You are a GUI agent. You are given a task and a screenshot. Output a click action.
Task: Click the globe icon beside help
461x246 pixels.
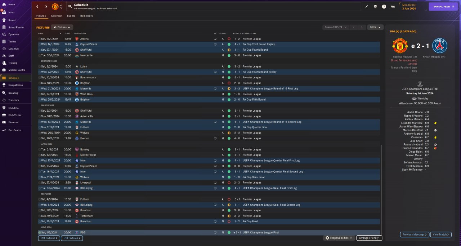coord(375,6)
